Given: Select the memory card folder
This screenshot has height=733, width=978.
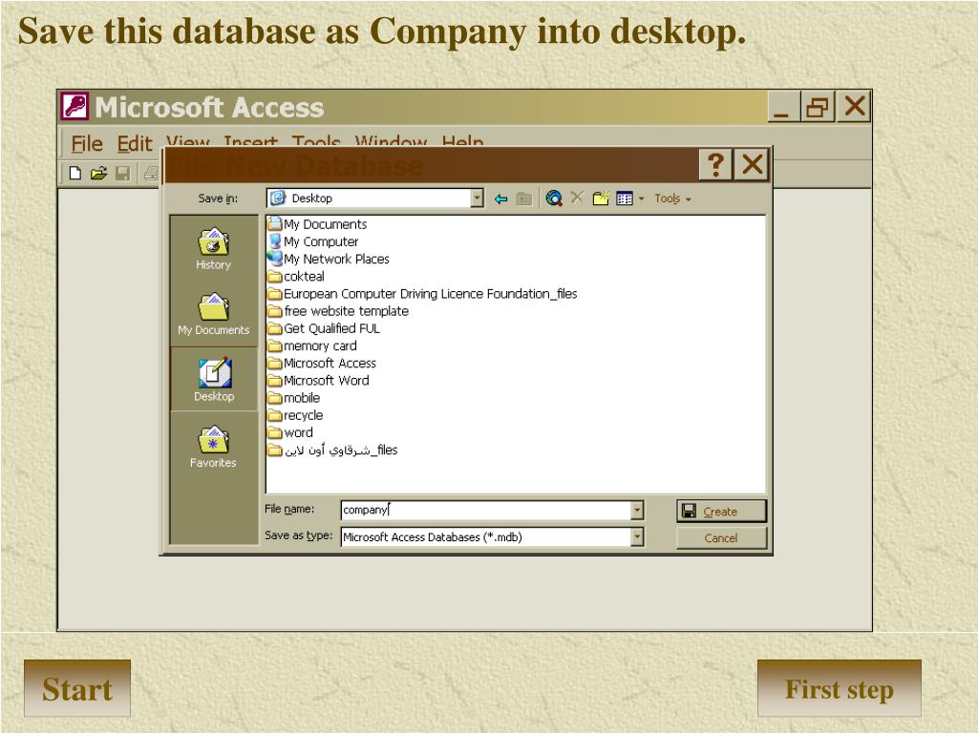Looking at the screenshot, I should 312,346.
